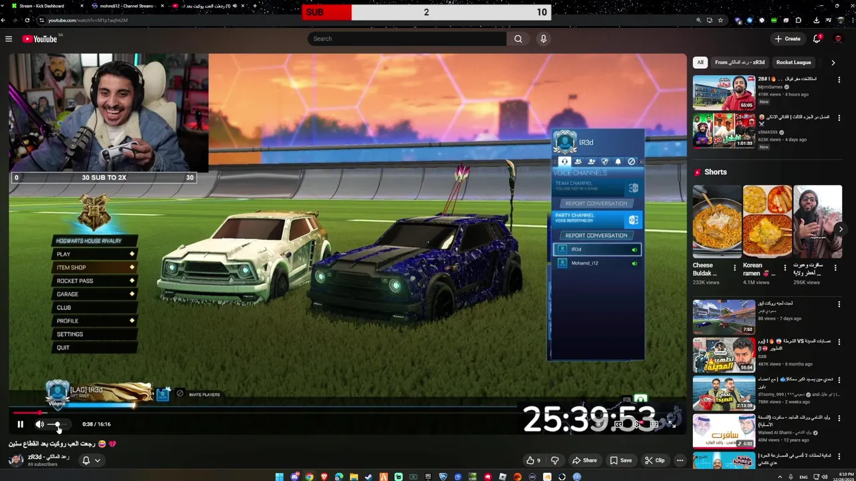The image size is (856, 481).
Task: Click the browser address bar URL
Action: coord(88,20)
